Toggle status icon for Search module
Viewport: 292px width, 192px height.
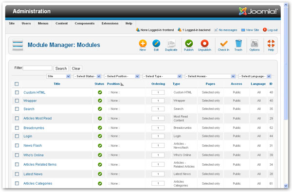[x=100, y=109]
